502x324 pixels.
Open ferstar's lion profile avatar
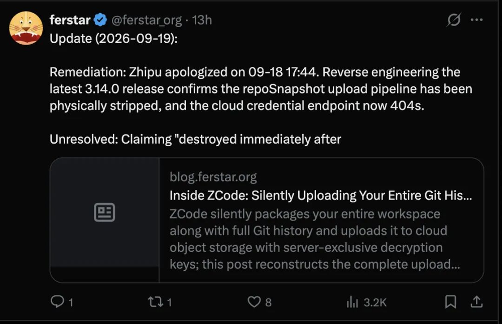click(26, 28)
